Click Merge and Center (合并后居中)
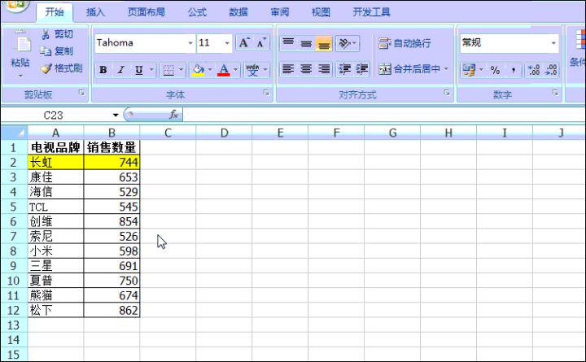Screen dimensions: 586x362 click(409, 68)
